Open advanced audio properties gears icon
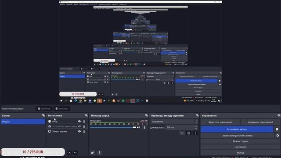281x158 pixels. (93, 153)
